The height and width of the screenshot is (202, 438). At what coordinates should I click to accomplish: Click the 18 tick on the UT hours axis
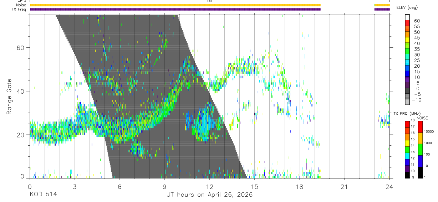(x=300, y=187)
